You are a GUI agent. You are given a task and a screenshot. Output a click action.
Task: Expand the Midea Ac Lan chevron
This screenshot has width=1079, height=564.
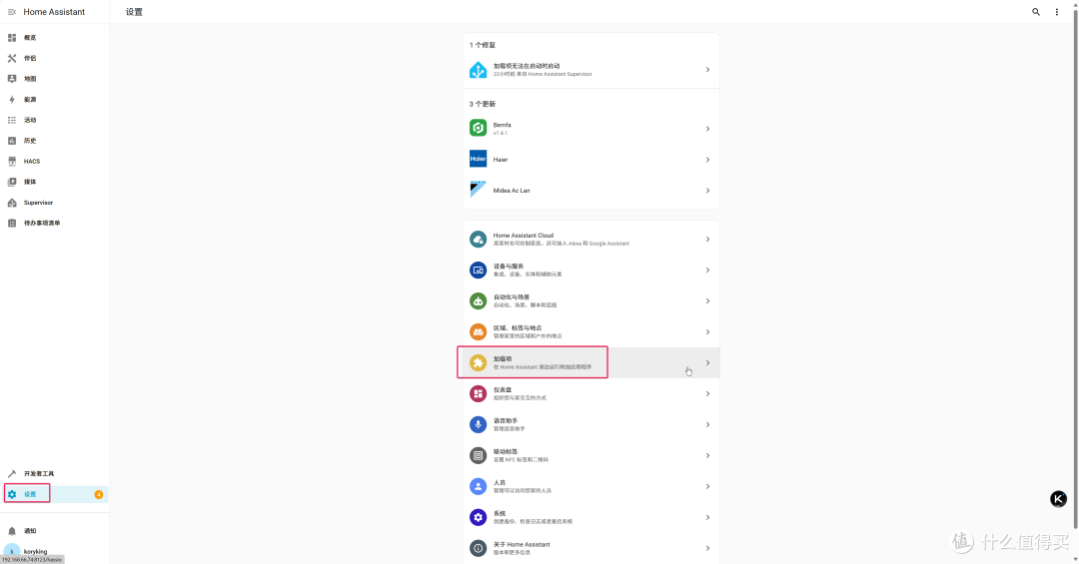707,191
